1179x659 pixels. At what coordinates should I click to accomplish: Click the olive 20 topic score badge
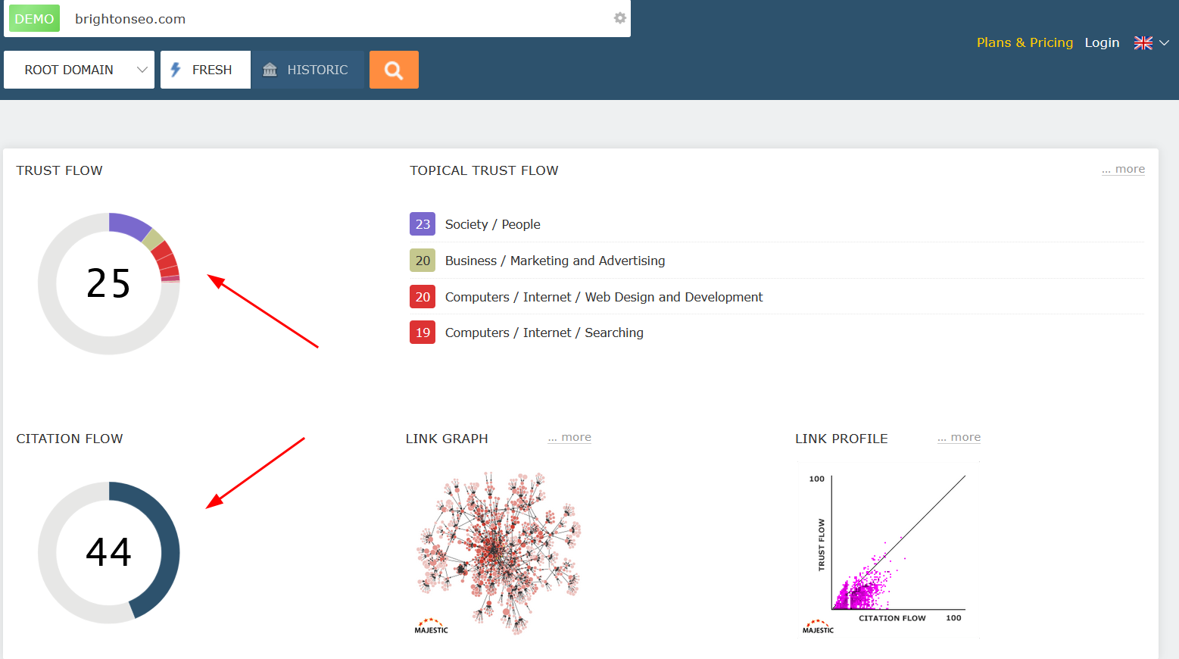pyautogui.click(x=423, y=261)
